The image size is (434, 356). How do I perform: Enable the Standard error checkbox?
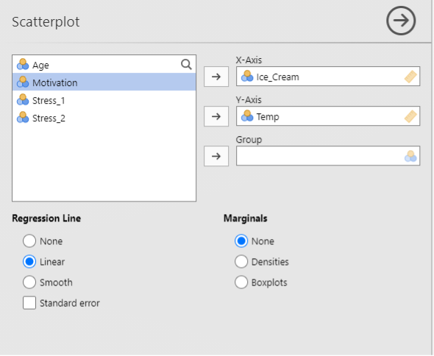point(29,303)
